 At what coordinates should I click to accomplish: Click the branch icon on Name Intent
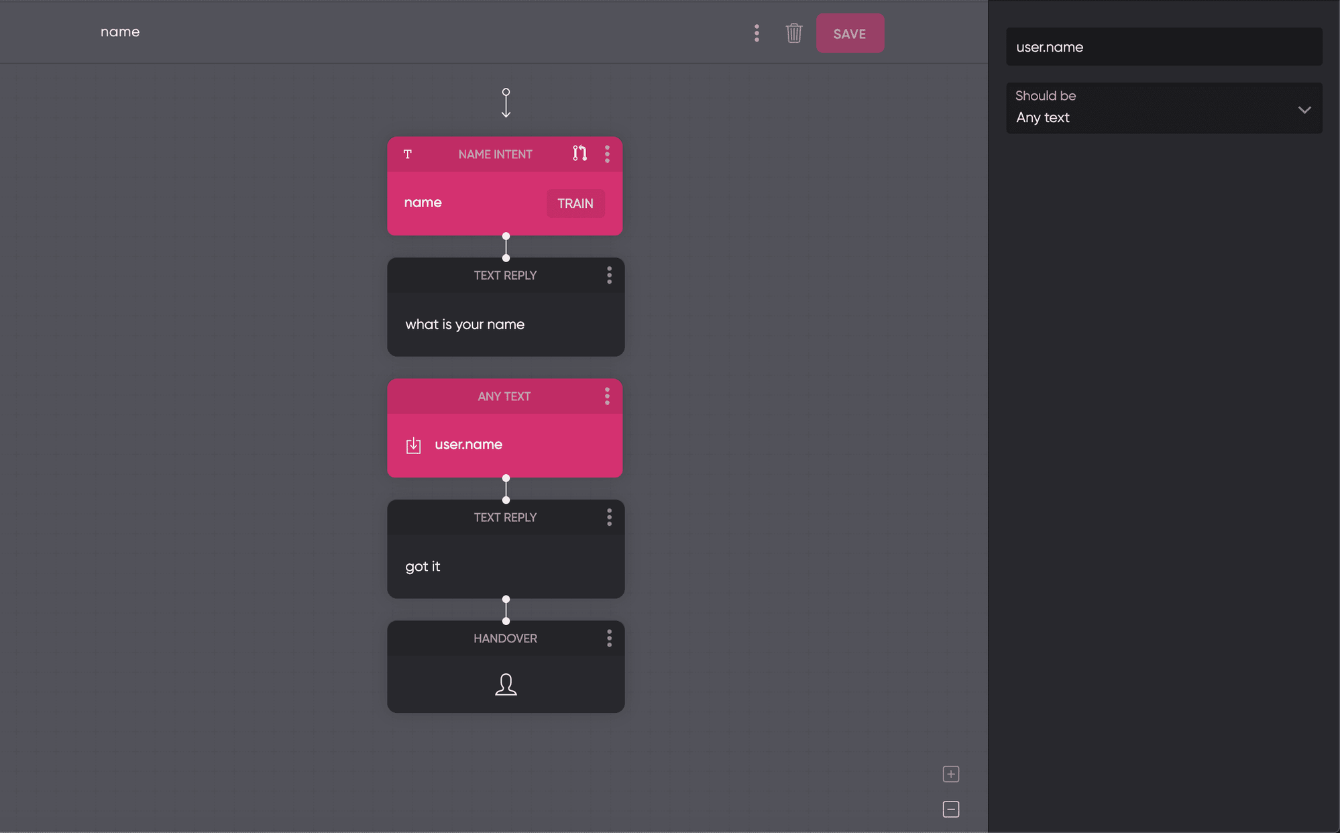(x=579, y=154)
